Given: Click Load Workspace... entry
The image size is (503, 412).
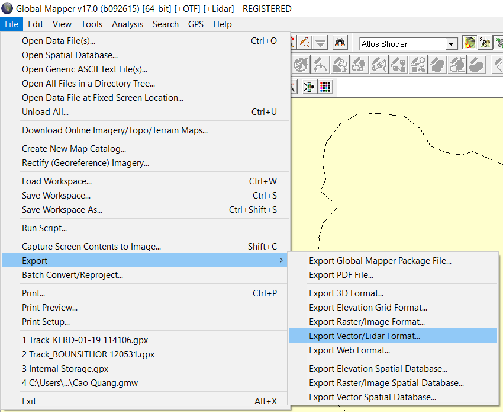Looking at the screenshot, I should [x=146, y=181].
